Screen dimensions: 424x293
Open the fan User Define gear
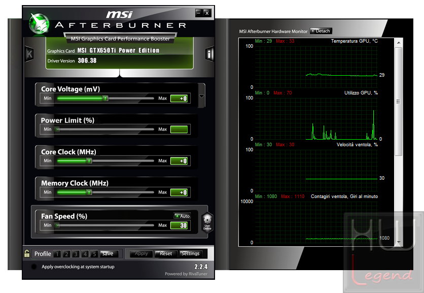pos(207,222)
